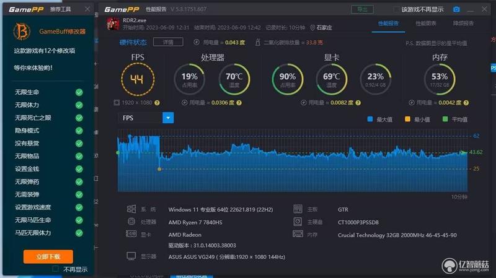Click the maximum marker labeled 62 on chart

click(x=130, y=136)
